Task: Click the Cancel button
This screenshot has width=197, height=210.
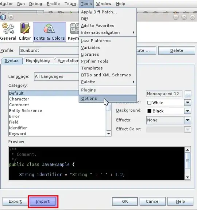Action: [152, 201]
